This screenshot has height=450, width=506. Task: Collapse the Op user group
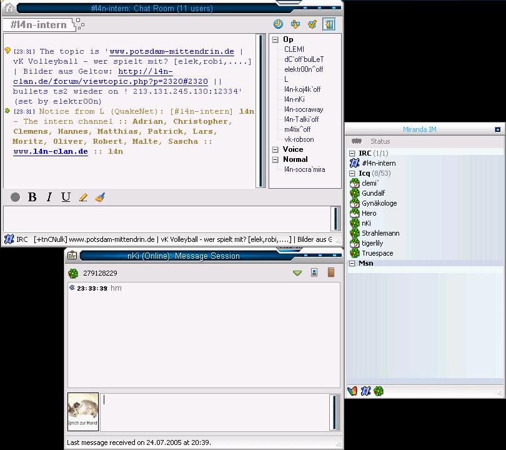pyautogui.click(x=275, y=39)
